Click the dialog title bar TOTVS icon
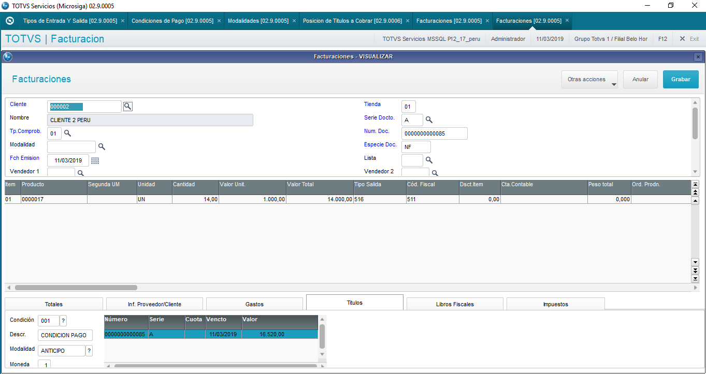The width and height of the screenshot is (706, 374). click(8, 56)
